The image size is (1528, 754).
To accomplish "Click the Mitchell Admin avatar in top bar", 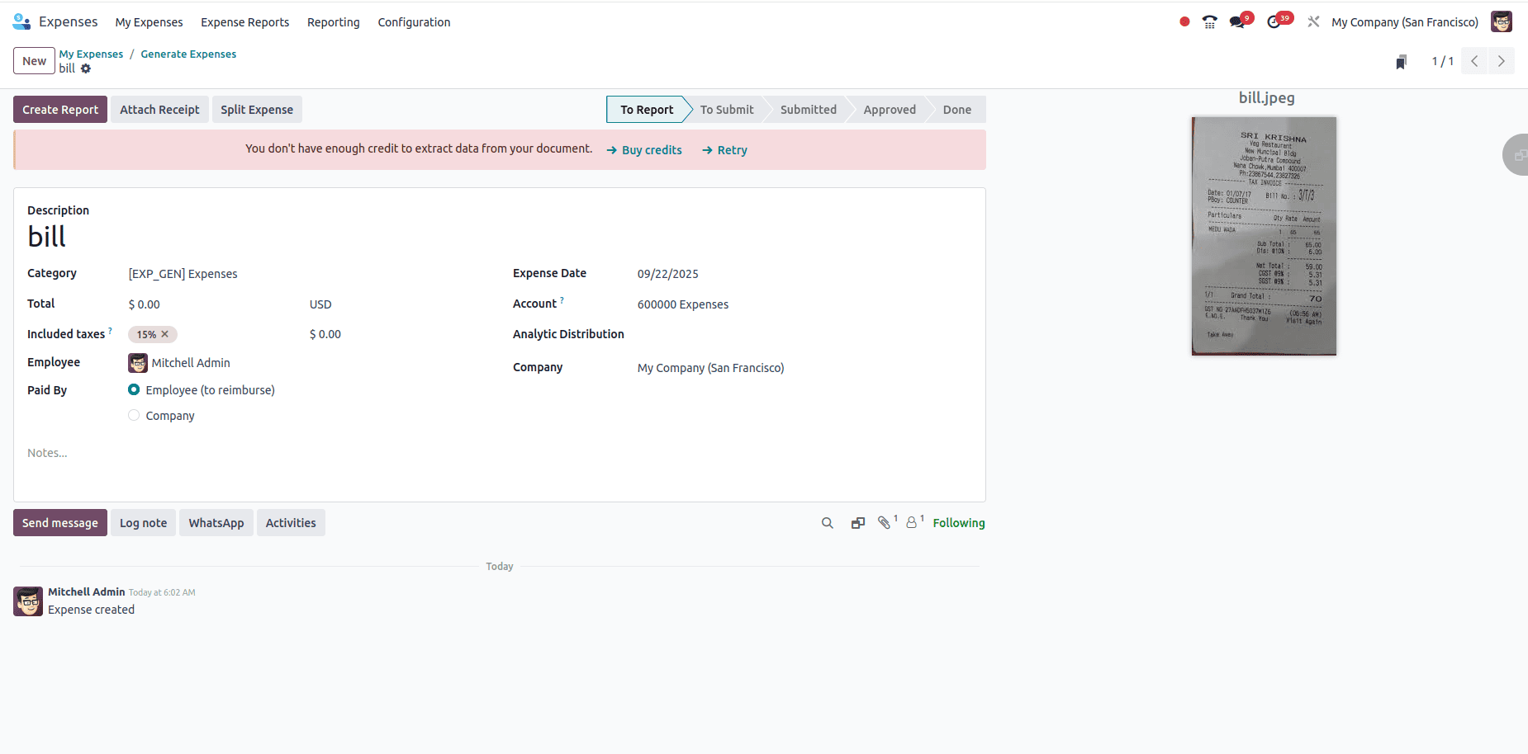I will pyautogui.click(x=1502, y=21).
